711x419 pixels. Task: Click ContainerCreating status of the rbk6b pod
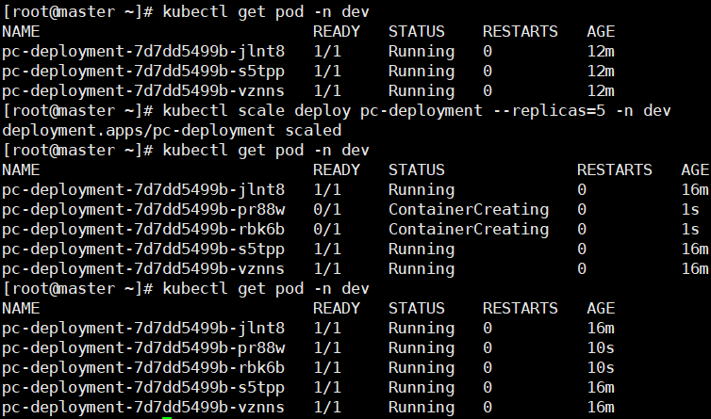point(468,229)
